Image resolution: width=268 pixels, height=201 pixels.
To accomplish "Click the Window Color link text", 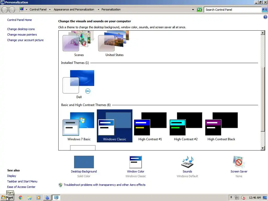I will pos(136,171).
